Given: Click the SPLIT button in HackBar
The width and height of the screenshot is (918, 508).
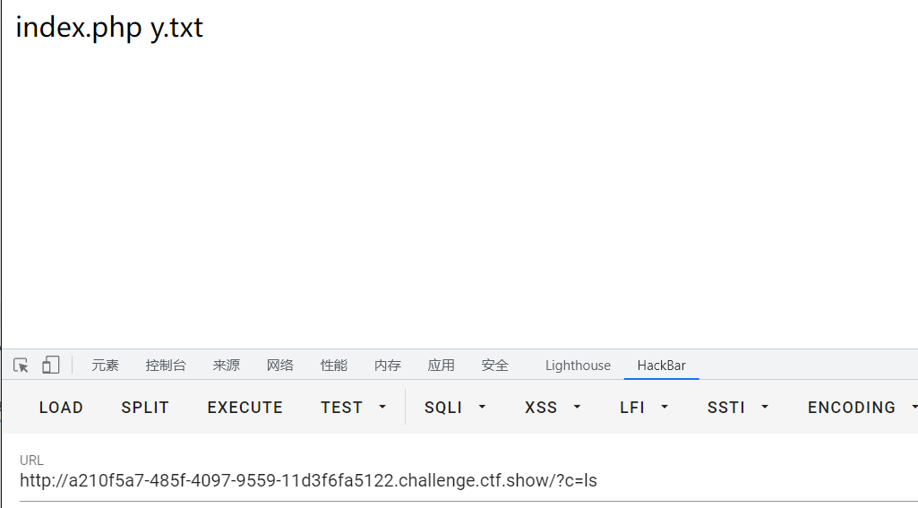Looking at the screenshot, I should tap(145, 408).
